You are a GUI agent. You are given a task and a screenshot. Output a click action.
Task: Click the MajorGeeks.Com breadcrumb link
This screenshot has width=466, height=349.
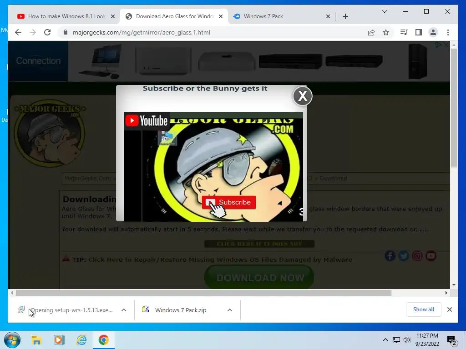click(87, 178)
